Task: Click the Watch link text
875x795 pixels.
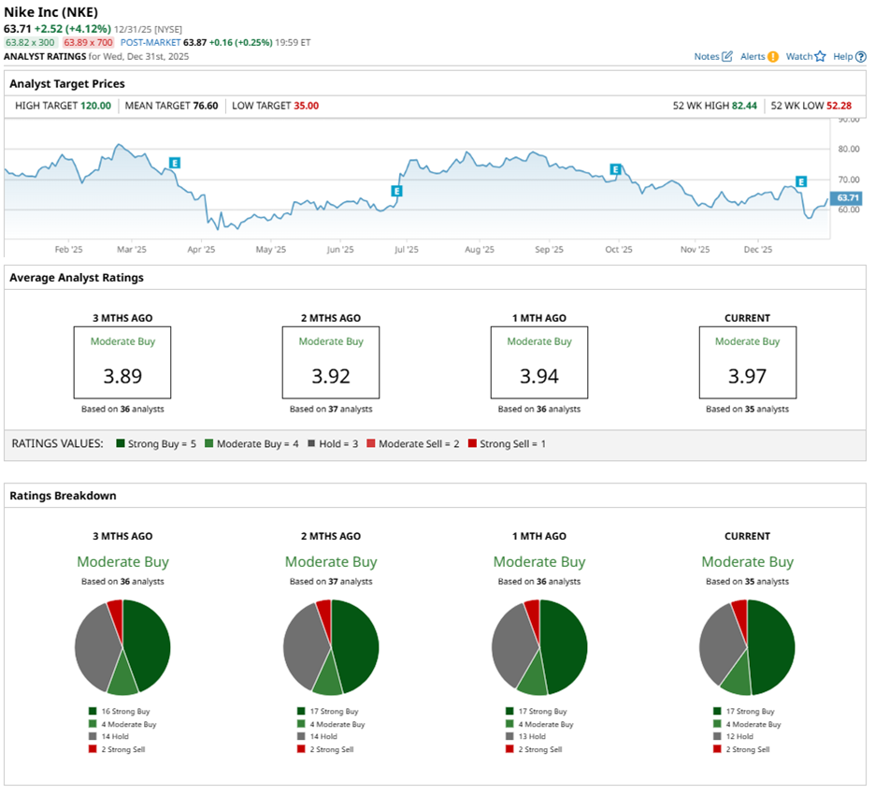Action: tap(798, 57)
